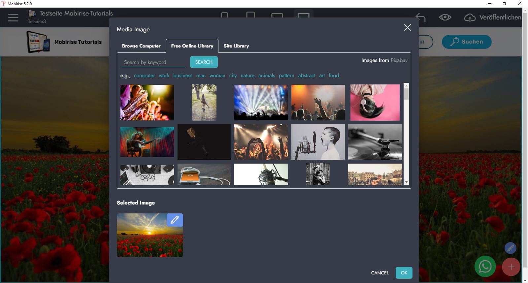Select the Free Online Library tab
528x283 pixels.
click(x=192, y=46)
